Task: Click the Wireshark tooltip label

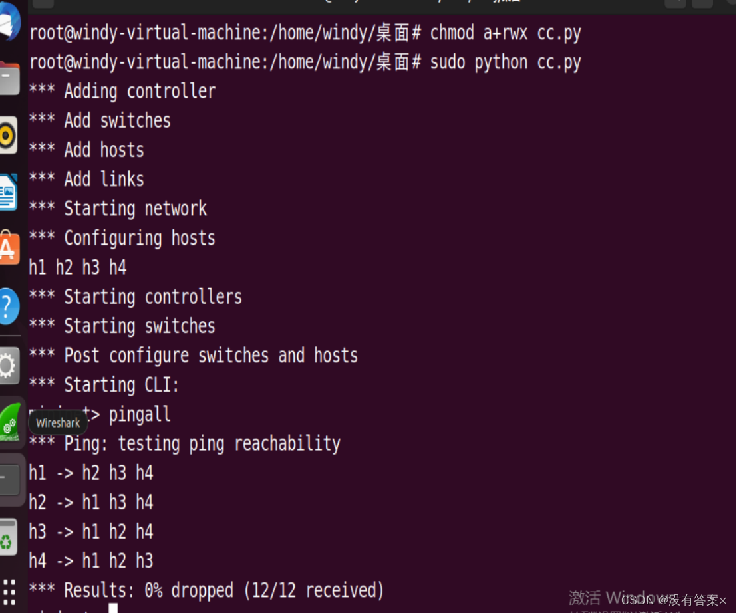Action: pyautogui.click(x=58, y=422)
